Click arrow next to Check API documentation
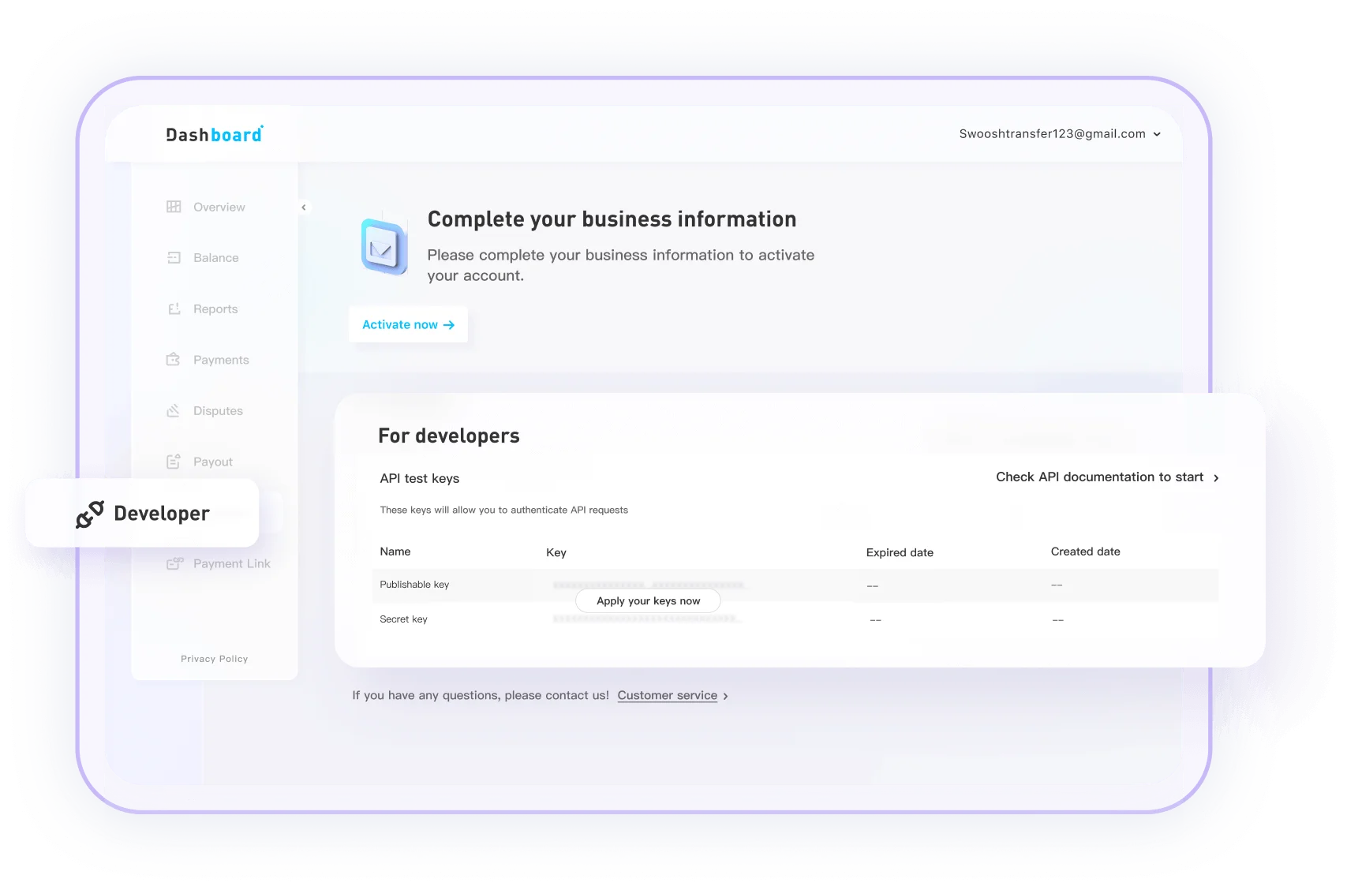The width and height of the screenshot is (1362, 890). (x=1216, y=478)
